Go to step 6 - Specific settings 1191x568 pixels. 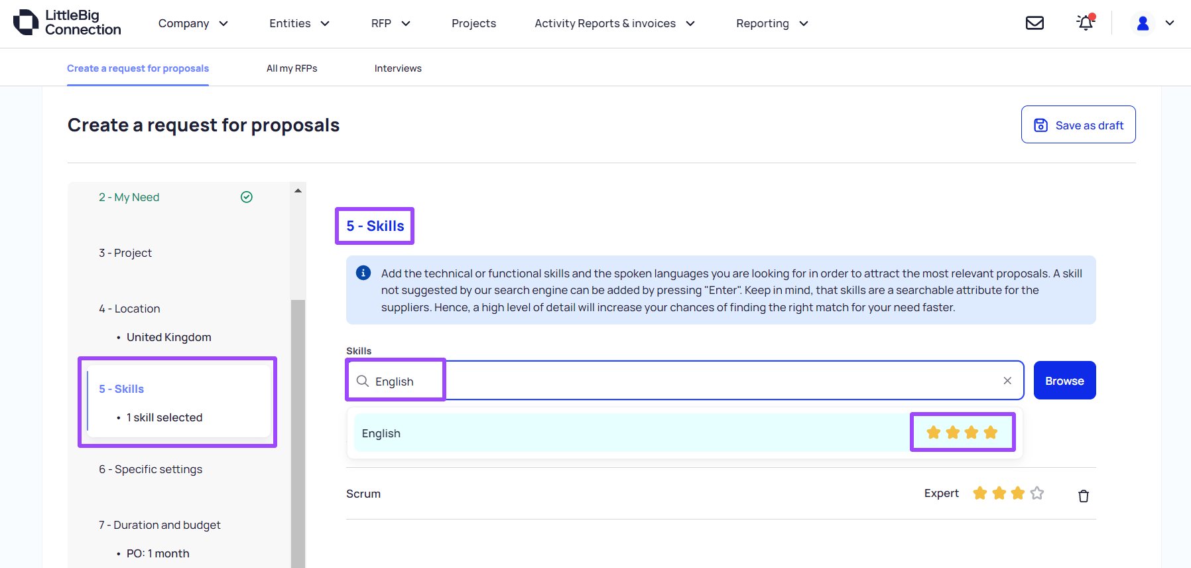point(151,469)
